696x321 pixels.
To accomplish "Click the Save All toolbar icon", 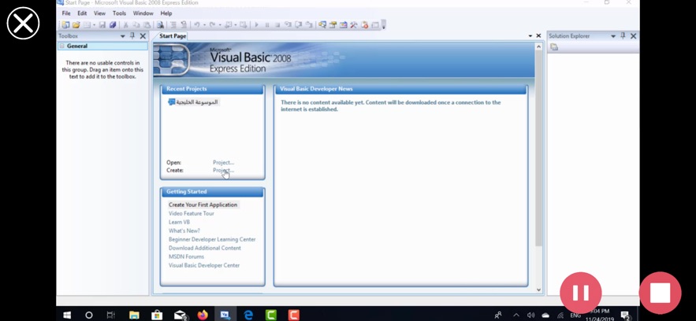I will (x=112, y=25).
